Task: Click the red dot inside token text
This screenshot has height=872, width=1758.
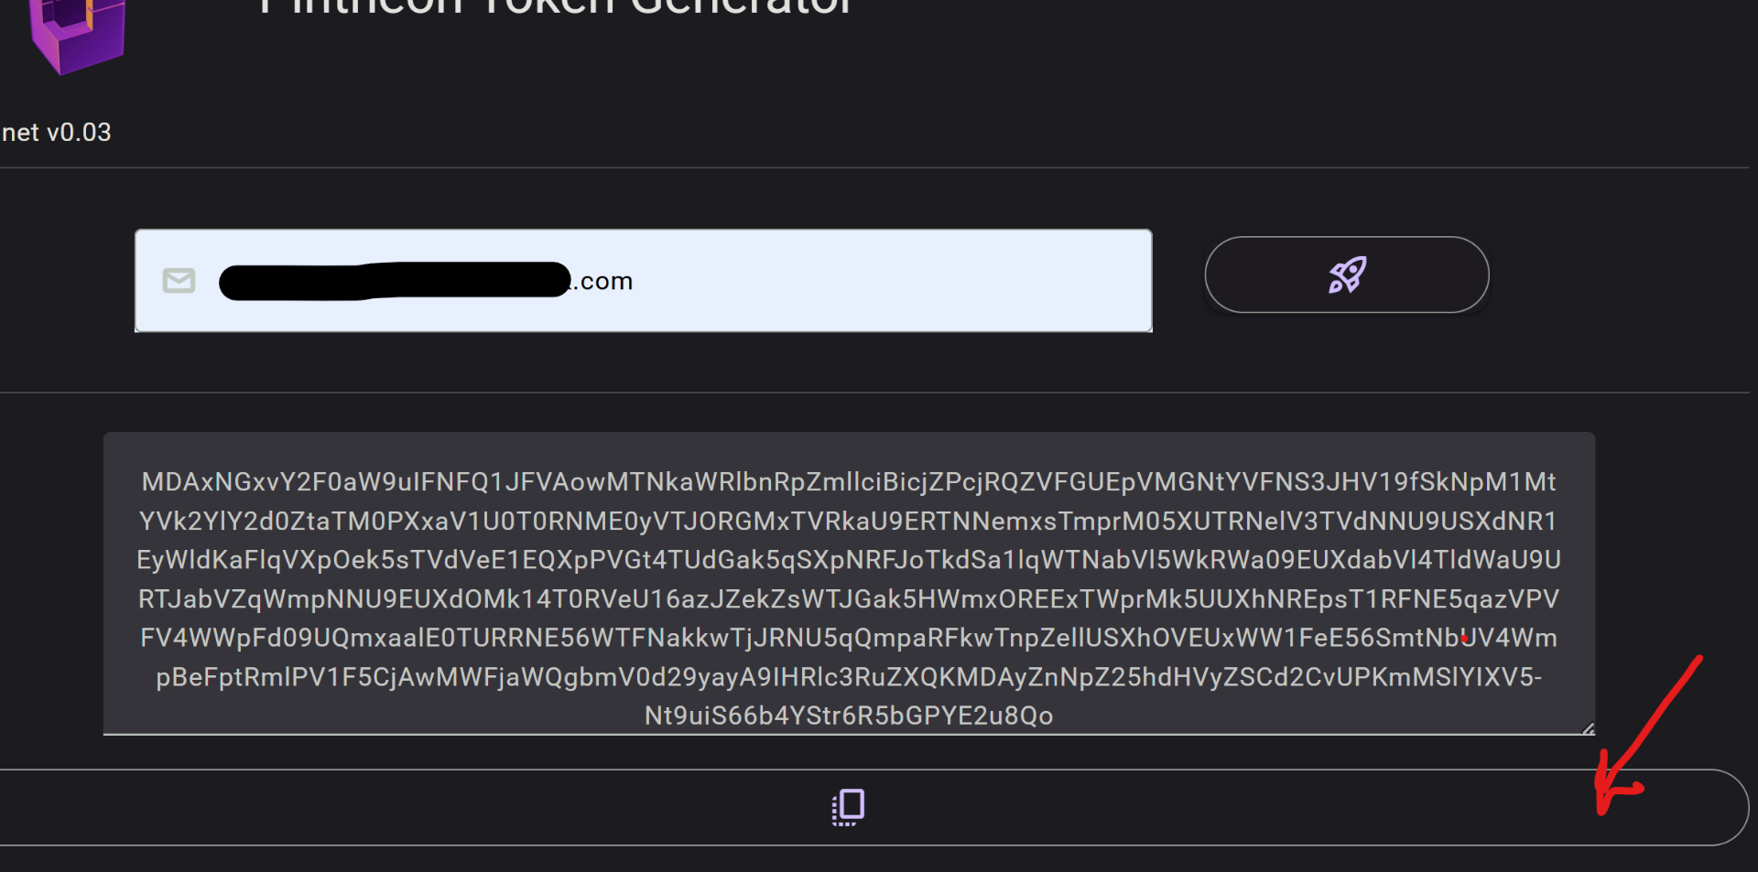Action: coord(1465,639)
